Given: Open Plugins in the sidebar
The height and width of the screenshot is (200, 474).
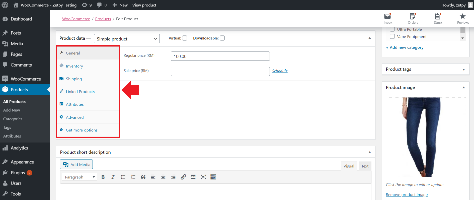Looking at the screenshot, I should pos(25,173).
